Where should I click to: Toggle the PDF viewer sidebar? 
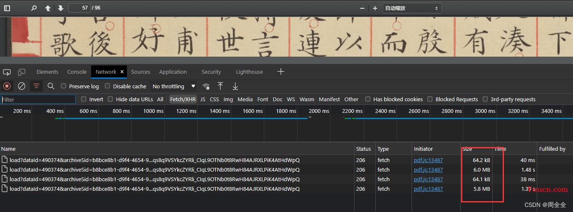(7, 8)
